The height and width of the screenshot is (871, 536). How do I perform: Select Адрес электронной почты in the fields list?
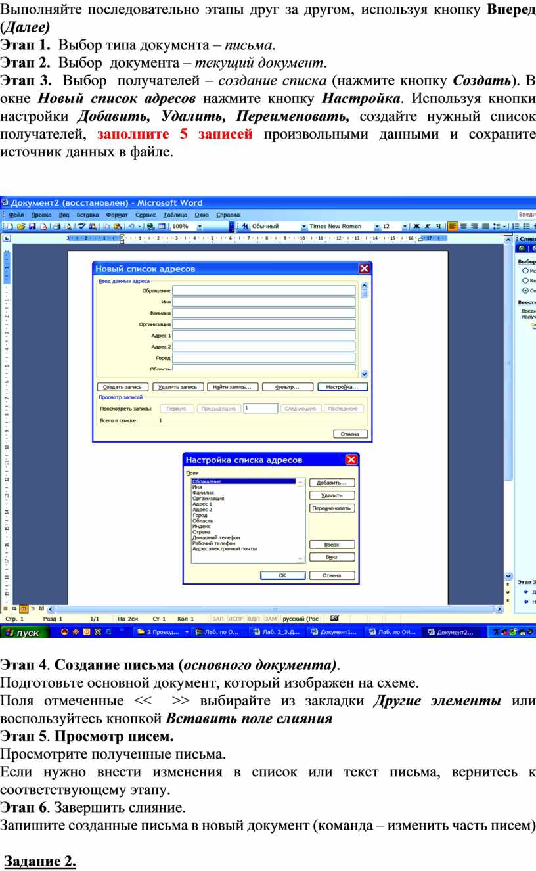click(x=224, y=548)
